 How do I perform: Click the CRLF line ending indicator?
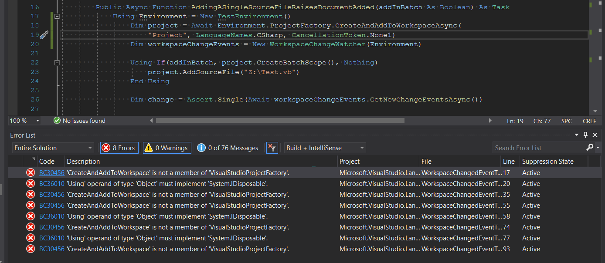click(x=590, y=121)
